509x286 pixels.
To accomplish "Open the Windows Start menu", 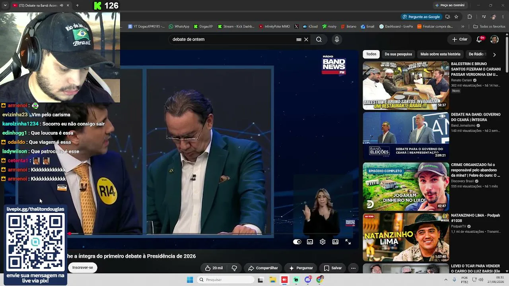I will pyautogui.click(x=190, y=280).
